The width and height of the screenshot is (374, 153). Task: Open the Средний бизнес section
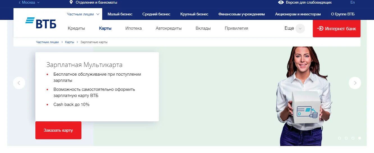click(156, 14)
